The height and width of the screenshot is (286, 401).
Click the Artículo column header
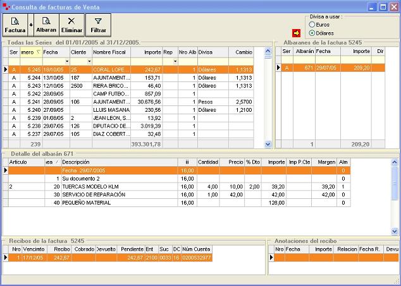[27, 162]
